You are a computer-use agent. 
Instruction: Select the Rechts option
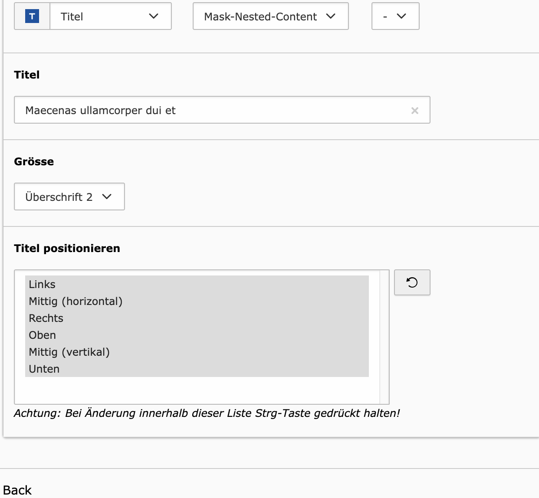point(46,318)
